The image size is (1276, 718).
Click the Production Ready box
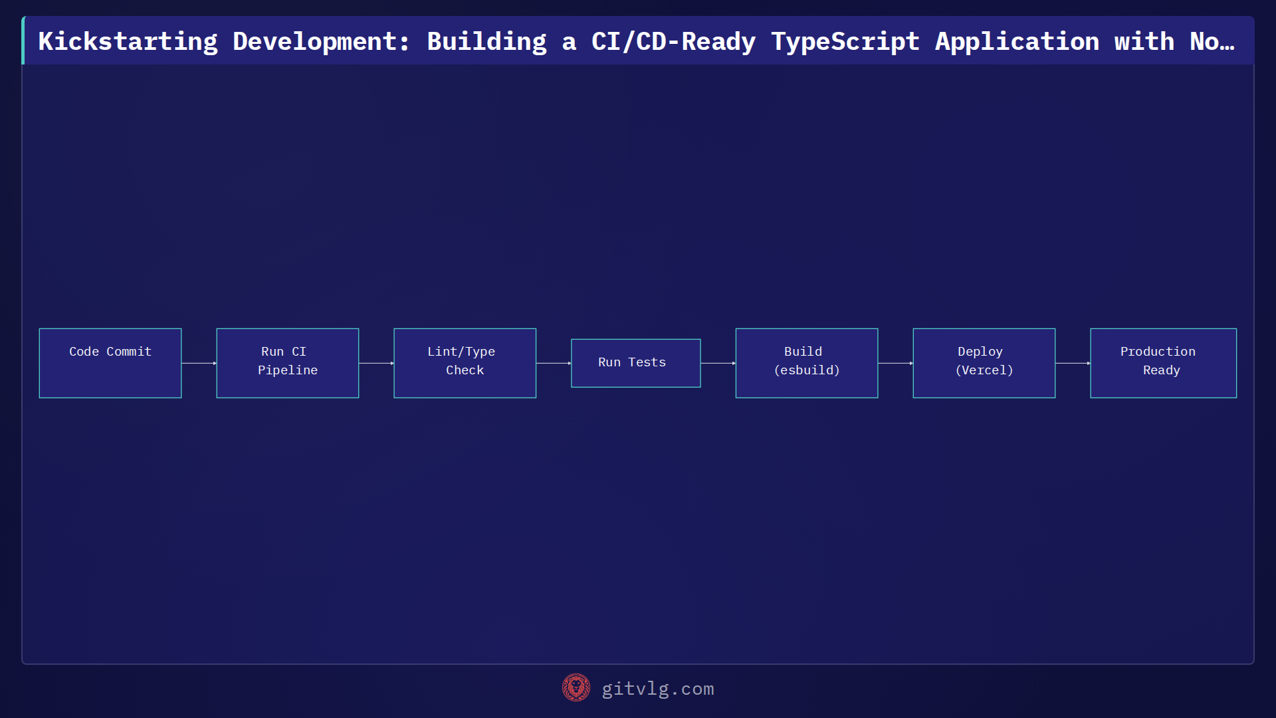[1164, 363]
